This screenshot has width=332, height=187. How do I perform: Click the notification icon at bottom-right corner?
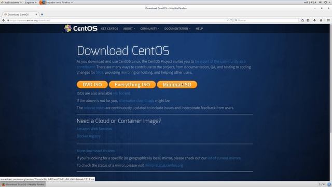coord(329,184)
